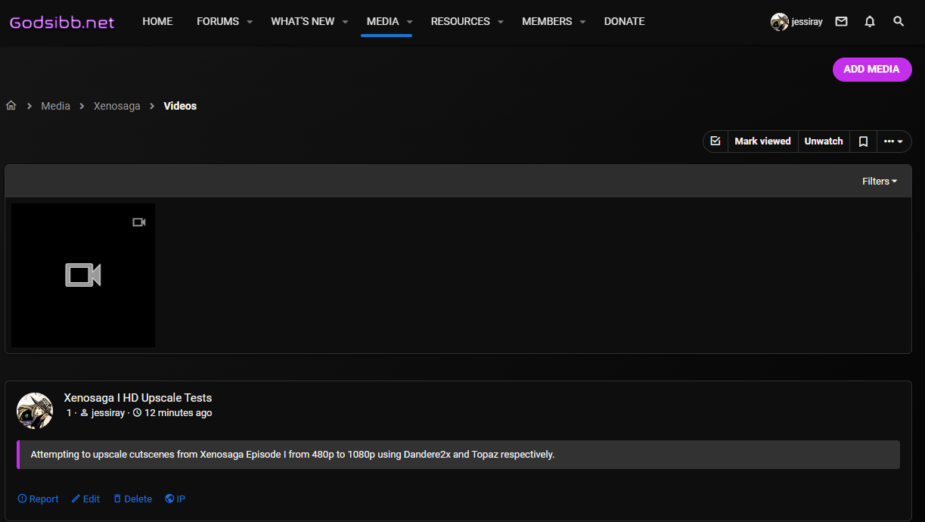This screenshot has height=522, width=925.
Task: Report this album
Action: click(38, 499)
